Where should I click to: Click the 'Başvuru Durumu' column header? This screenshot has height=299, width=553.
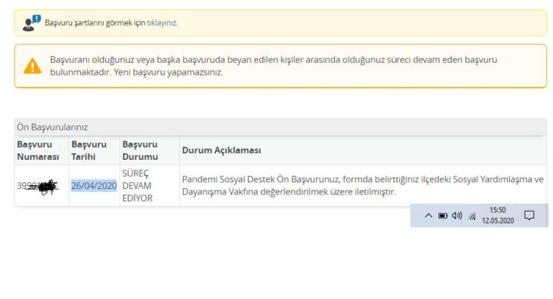coord(140,150)
